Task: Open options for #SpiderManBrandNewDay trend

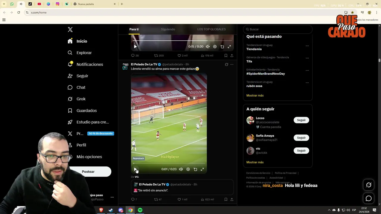Action: [x=307, y=70]
